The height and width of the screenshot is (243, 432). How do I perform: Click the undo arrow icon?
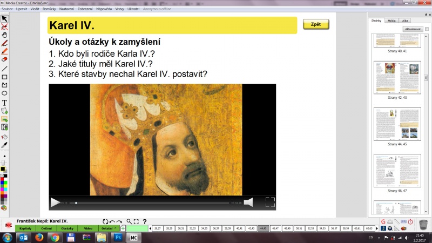[112, 221]
